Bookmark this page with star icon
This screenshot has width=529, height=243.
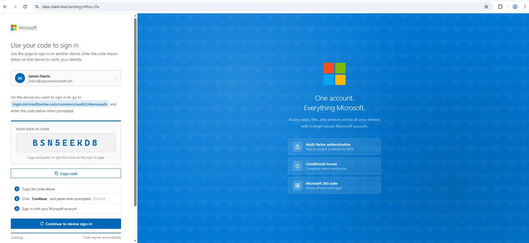[486, 7]
